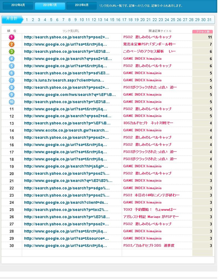Image resolution: width=220 pixels, height=279 pixels.
Task: Click the rank 3 green badge icon
Action: [x=12, y=52]
